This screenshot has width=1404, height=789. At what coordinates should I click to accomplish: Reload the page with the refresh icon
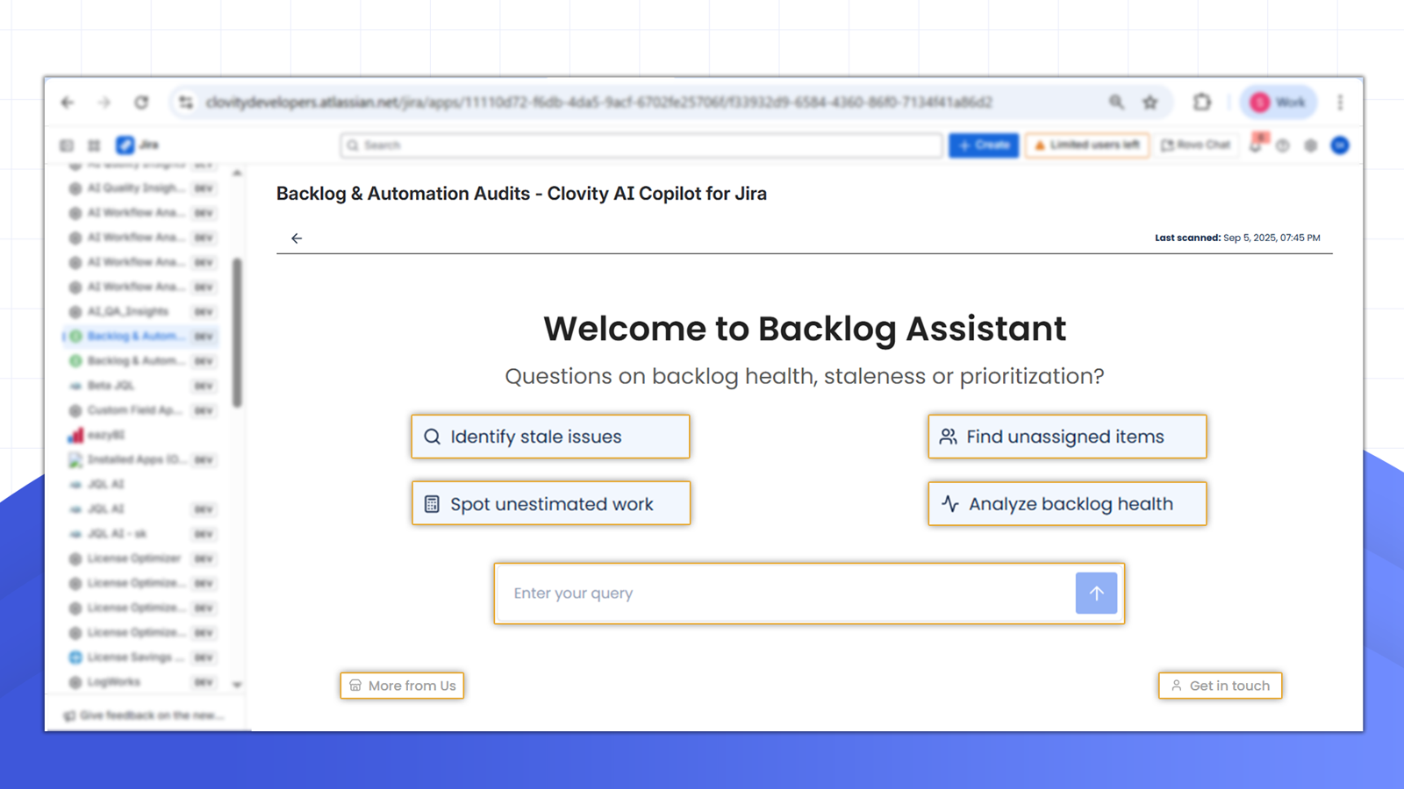(x=141, y=103)
